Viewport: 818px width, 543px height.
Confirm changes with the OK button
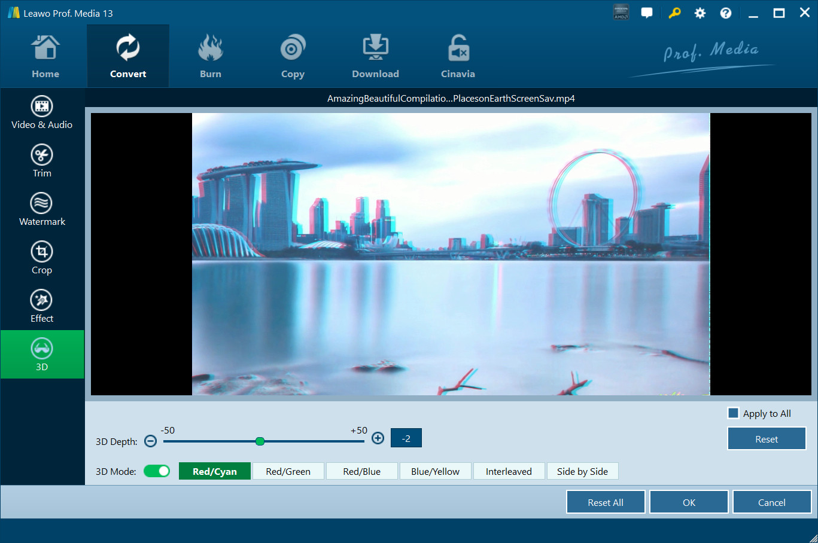click(689, 502)
